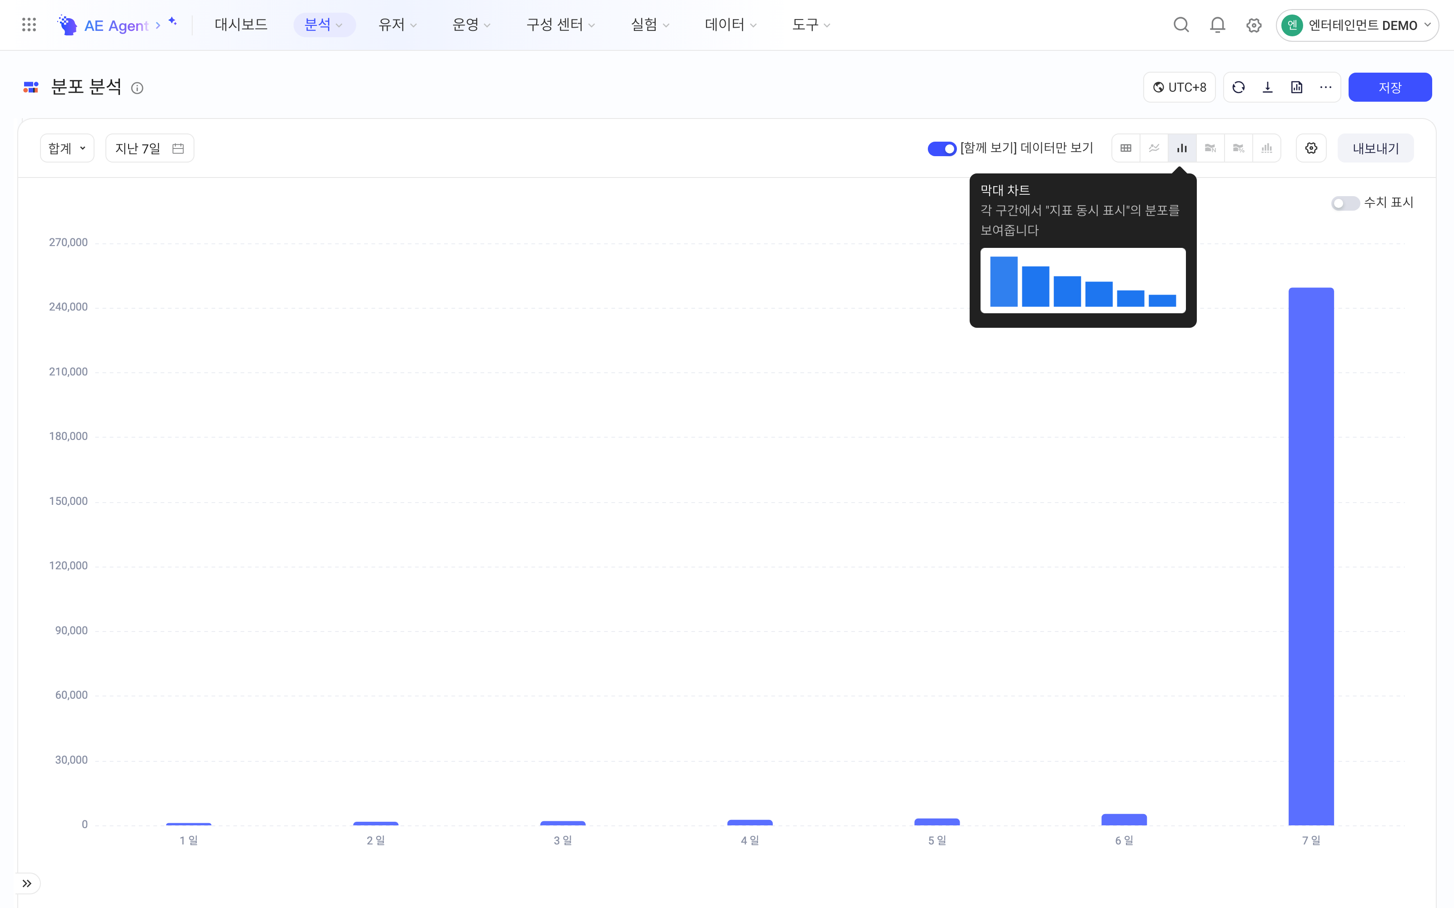Enable the 수치 표시 switch

(1345, 203)
